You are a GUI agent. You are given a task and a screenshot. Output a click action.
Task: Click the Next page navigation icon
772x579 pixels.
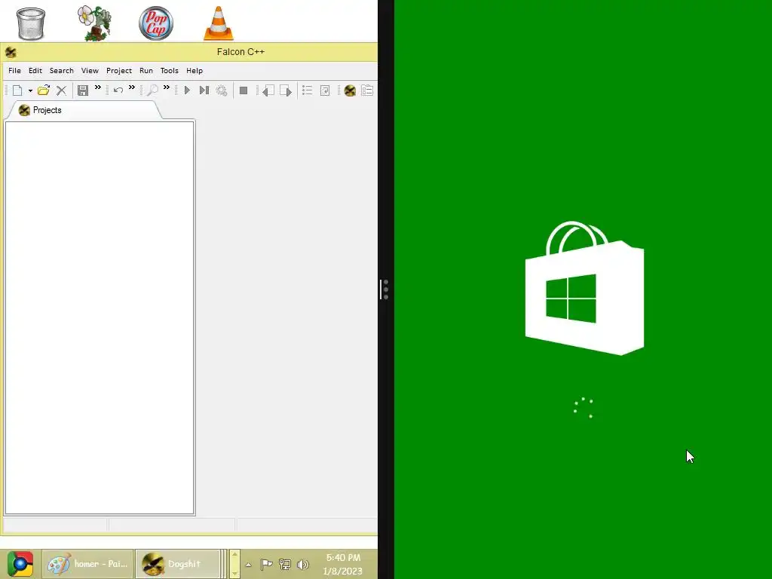[x=286, y=90]
